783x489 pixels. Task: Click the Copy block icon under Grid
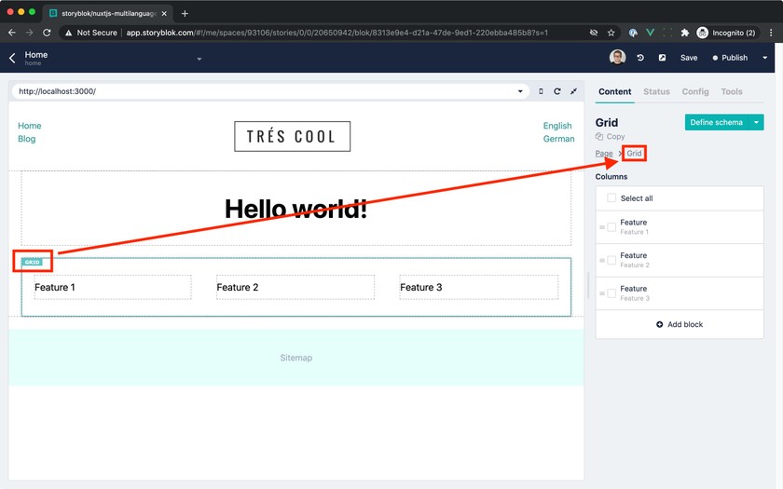599,136
